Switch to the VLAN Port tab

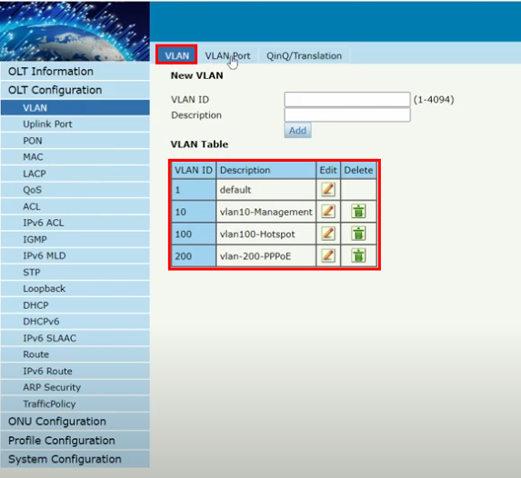coord(227,55)
